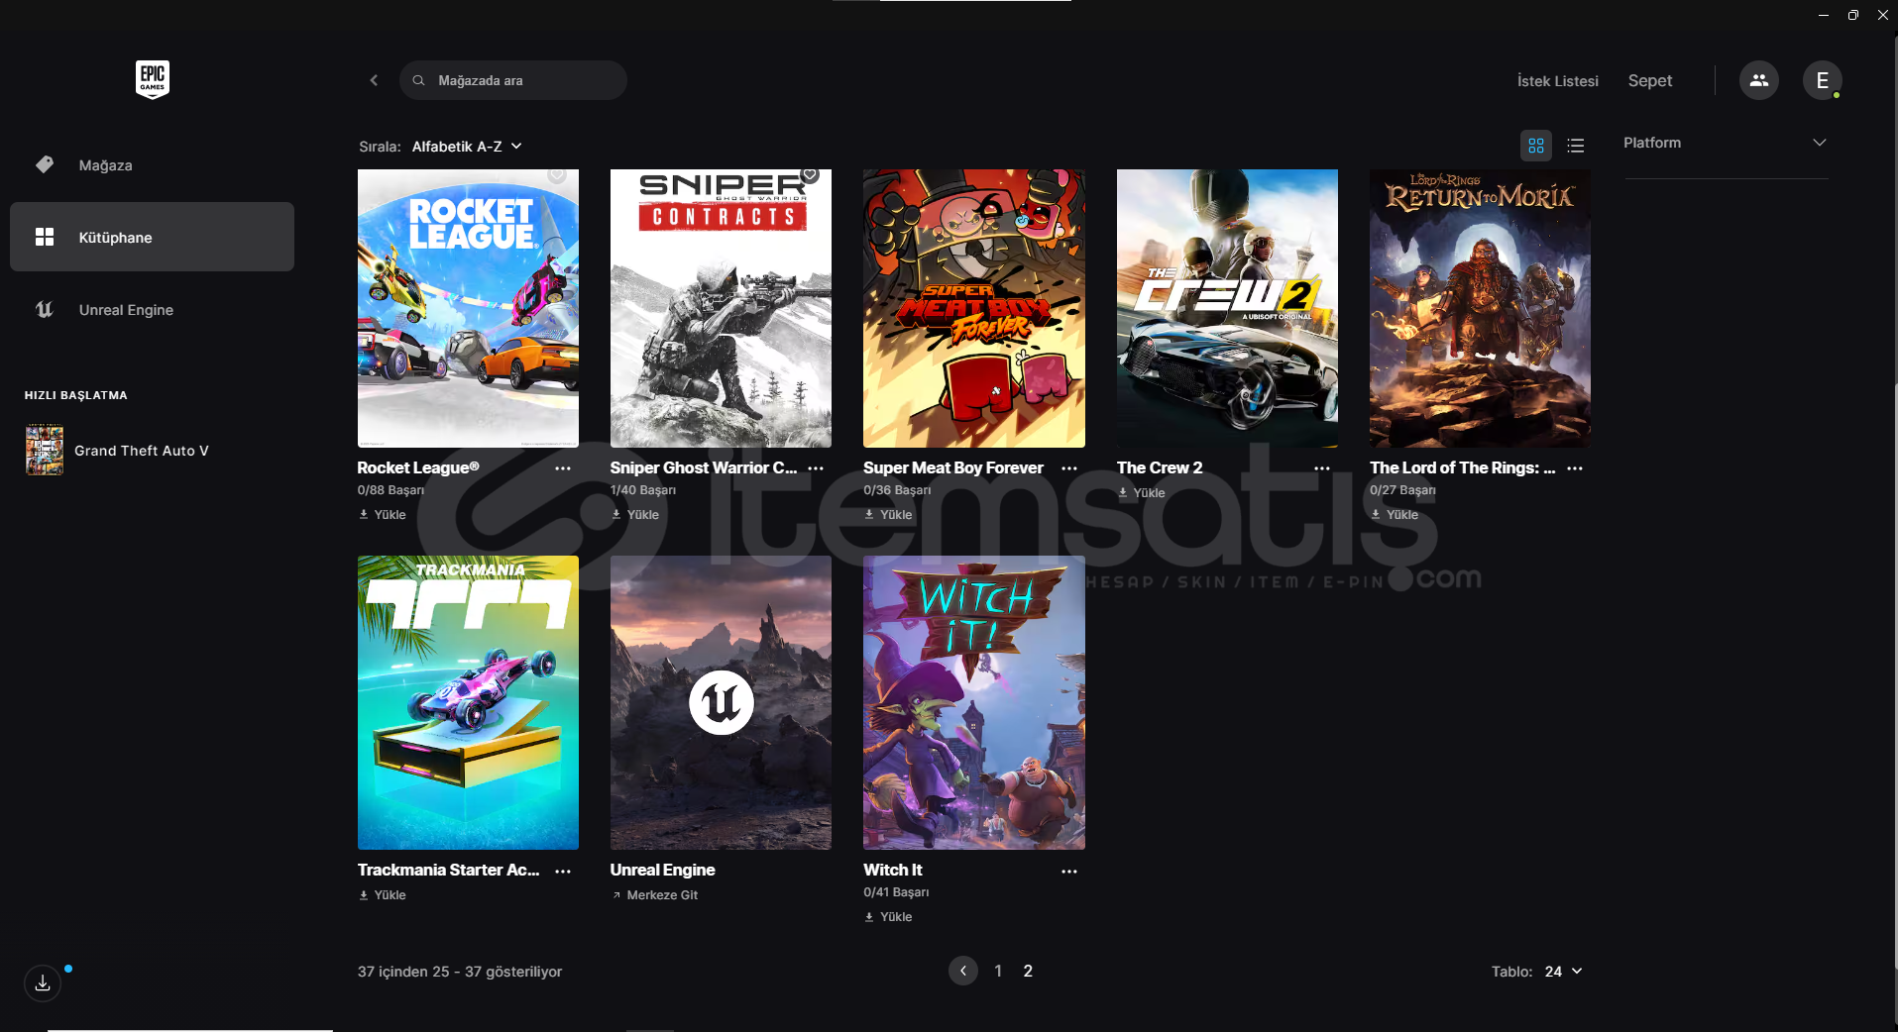
Task: Open the Alfabetik A-Z sort dropdown
Action: [x=467, y=147]
